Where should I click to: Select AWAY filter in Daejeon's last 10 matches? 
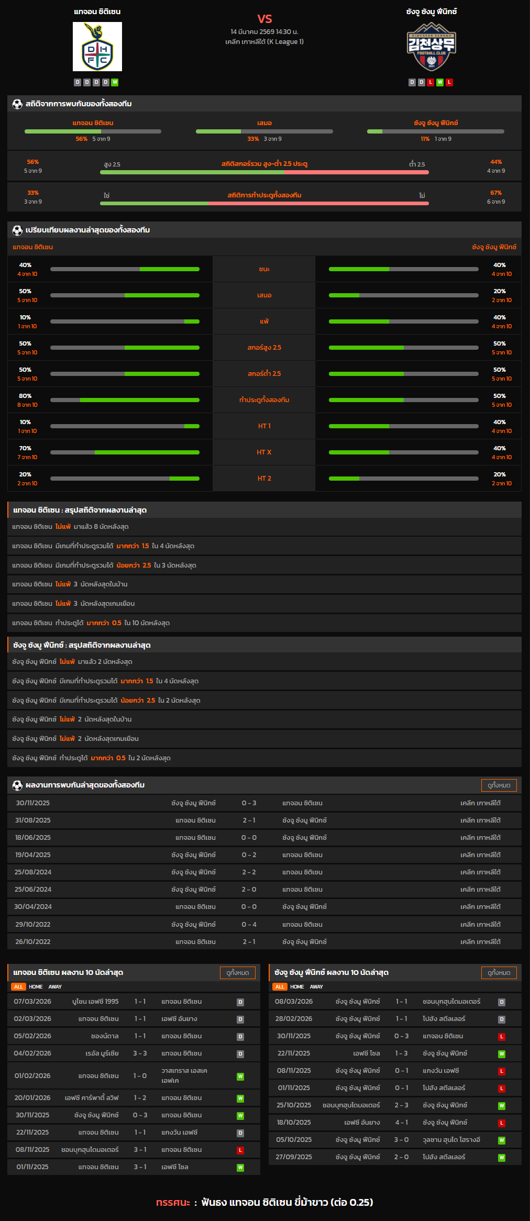pos(55,986)
